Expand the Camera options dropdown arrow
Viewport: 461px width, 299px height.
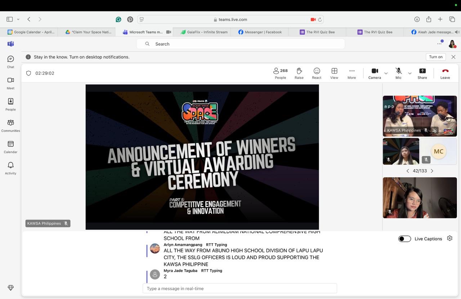[x=386, y=73]
